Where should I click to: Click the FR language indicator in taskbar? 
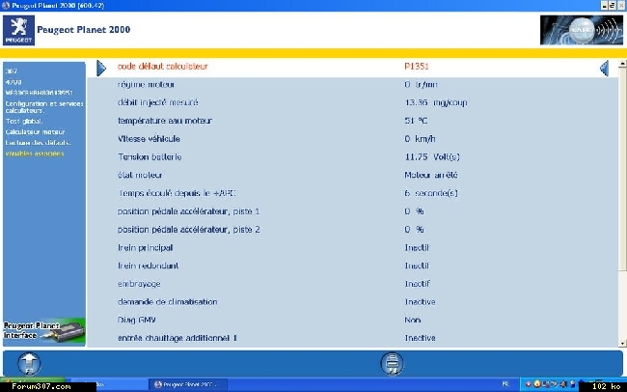click(x=505, y=384)
